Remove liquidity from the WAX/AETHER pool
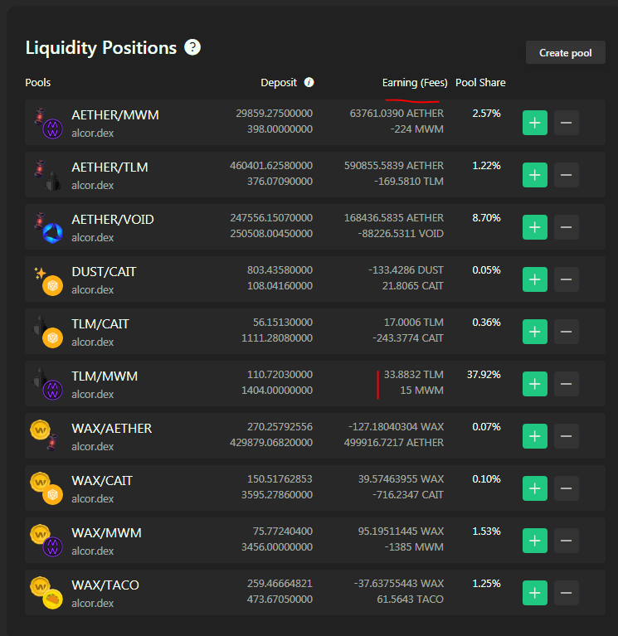618x636 pixels. [x=566, y=436]
